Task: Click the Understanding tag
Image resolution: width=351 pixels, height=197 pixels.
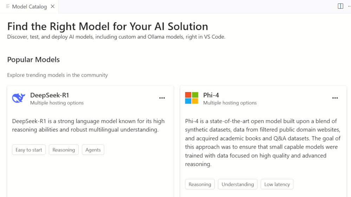Action: pyautogui.click(x=238, y=184)
